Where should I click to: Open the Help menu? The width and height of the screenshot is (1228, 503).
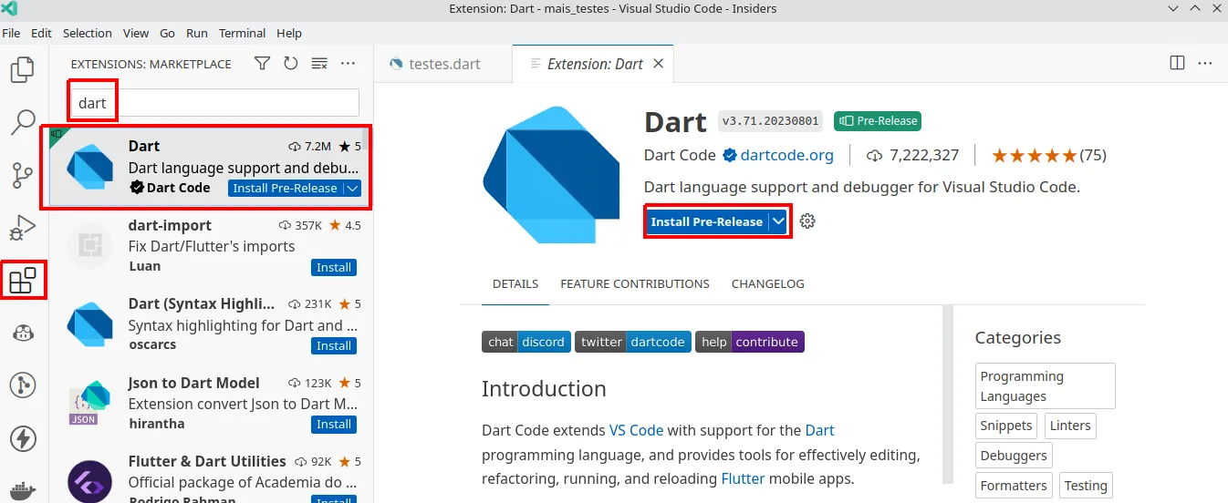[x=289, y=33]
